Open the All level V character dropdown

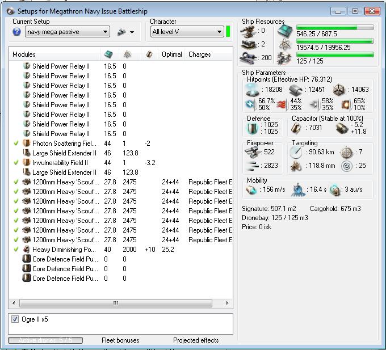[x=187, y=32]
